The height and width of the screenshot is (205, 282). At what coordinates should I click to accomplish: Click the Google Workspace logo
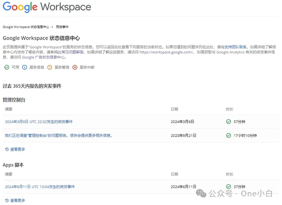[47, 7]
